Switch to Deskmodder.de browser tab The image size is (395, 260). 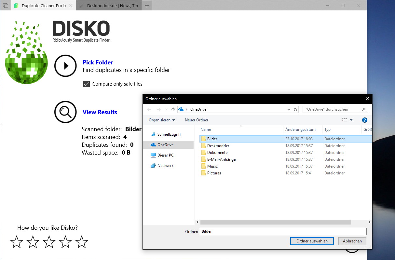[x=109, y=6]
